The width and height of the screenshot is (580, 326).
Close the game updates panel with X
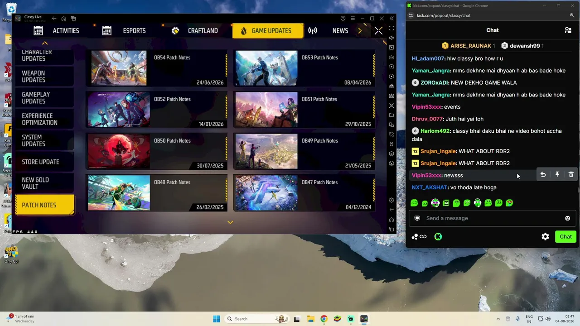pyautogui.click(x=378, y=31)
